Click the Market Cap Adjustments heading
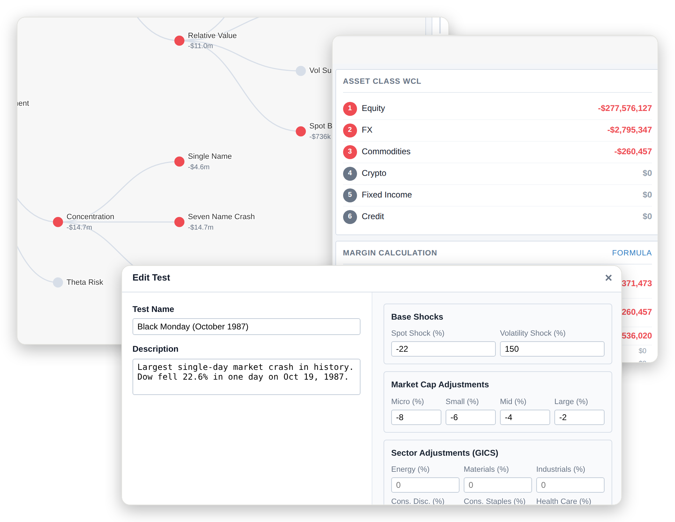 tap(440, 385)
